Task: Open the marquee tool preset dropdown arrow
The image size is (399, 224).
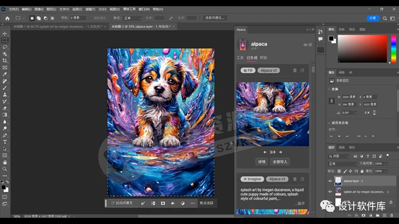Action: (x=23, y=18)
